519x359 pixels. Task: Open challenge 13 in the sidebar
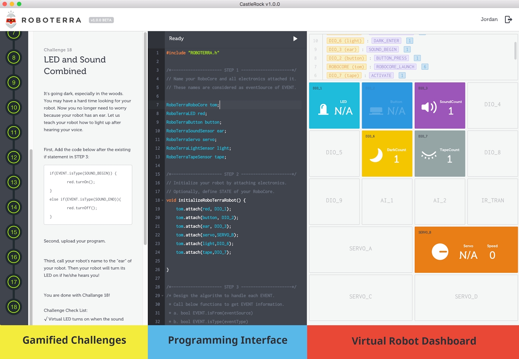14,182
